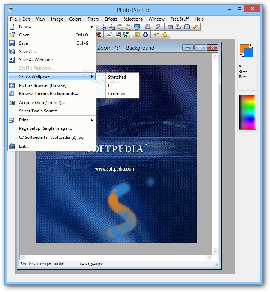Screen dimensions: 270x292
Task: Open the Colors menu
Action: [75, 19]
